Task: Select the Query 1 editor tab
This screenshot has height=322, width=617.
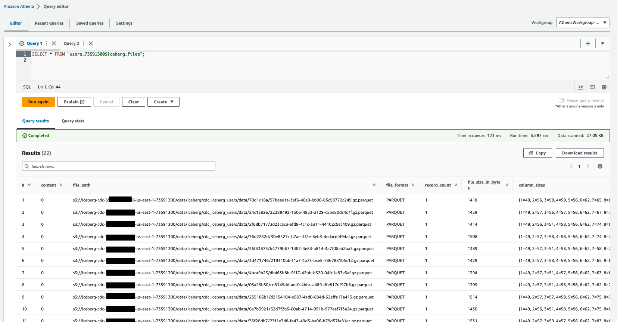Action: click(x=34, y=44)
